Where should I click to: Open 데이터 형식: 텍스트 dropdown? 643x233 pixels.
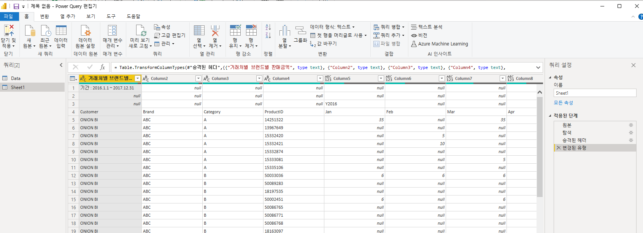click(x=332, y=27)
